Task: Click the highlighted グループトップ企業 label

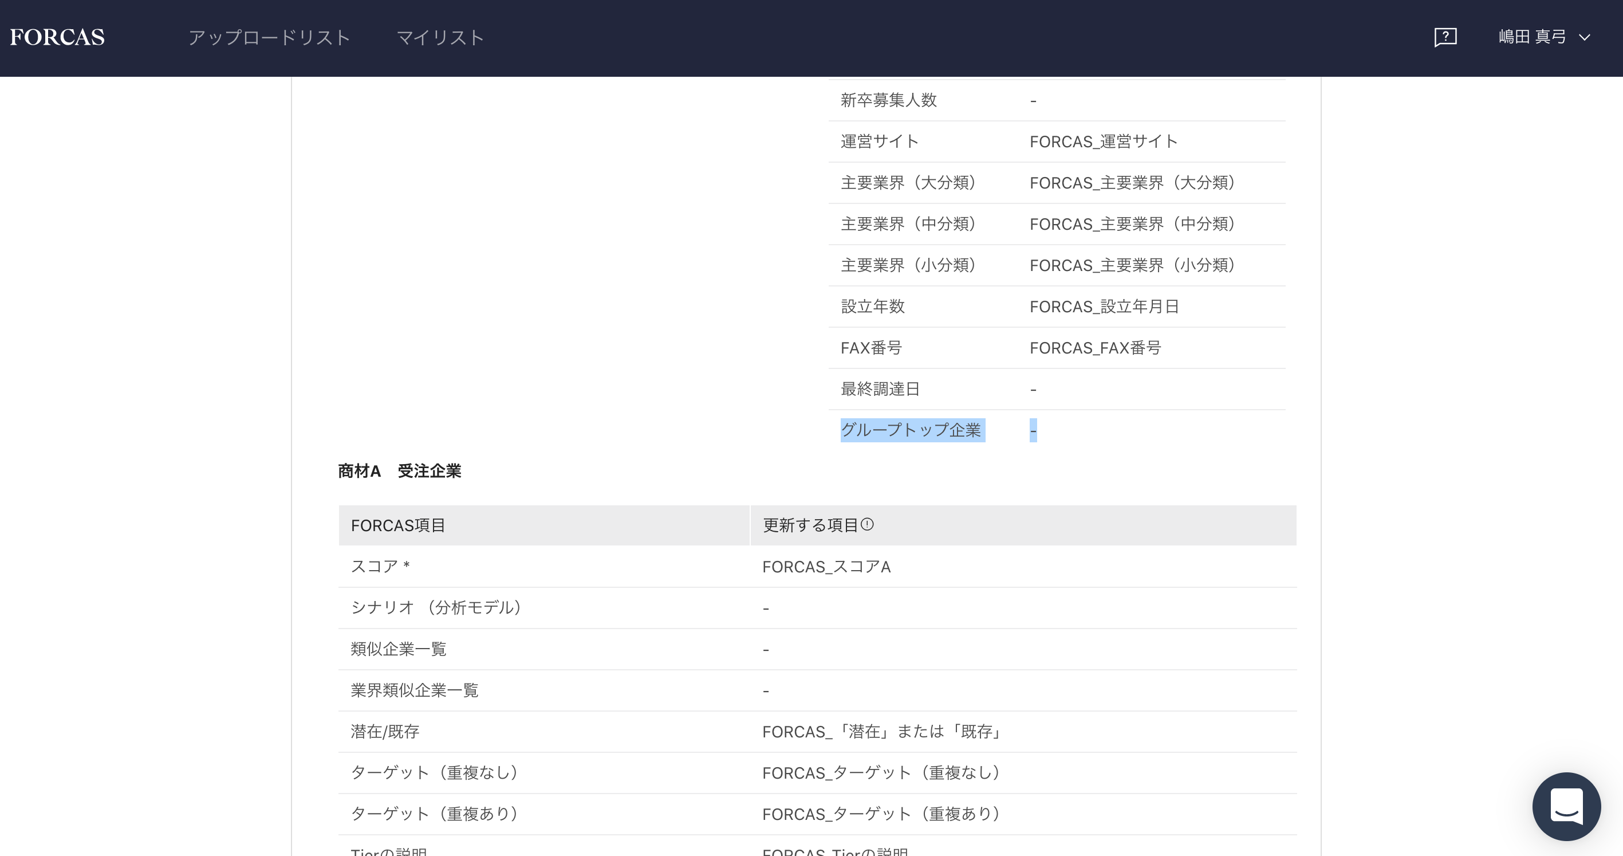Action: [x=913, y=430]
